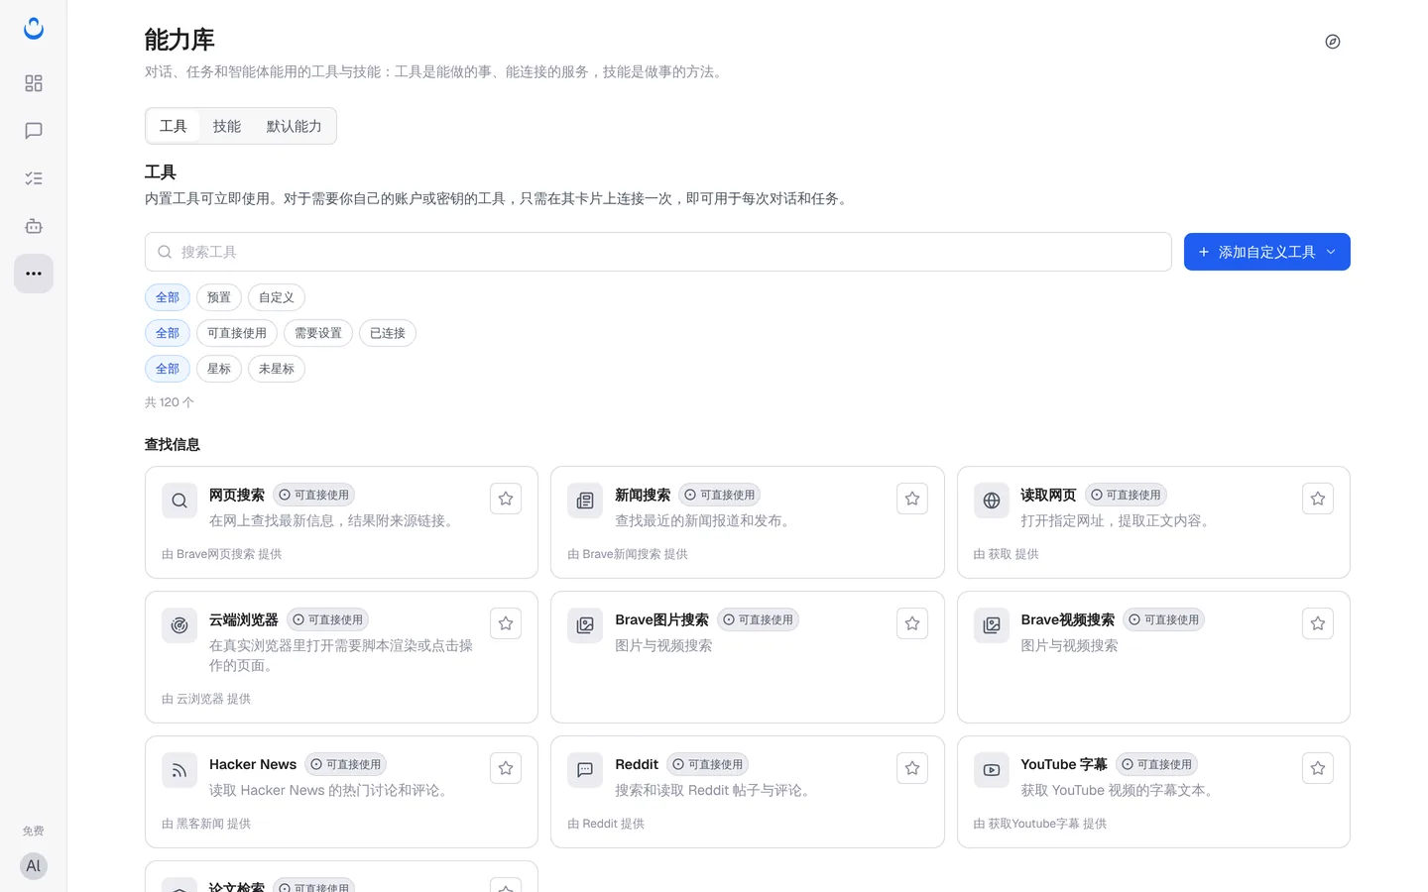1428x892 pixels.
Task: Filter tools by 已连接
Action: coord(388,333)
